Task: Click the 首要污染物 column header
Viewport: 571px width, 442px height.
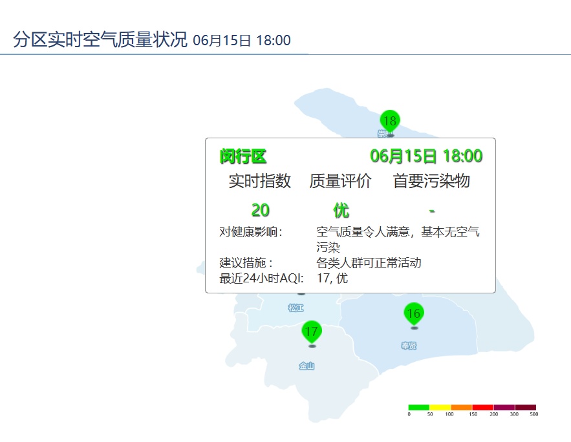Action: (431, 181)
